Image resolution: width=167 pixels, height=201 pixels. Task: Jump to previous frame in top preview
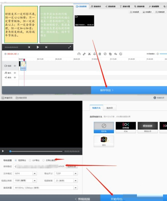pyautogui.click(x=29, y=47)
